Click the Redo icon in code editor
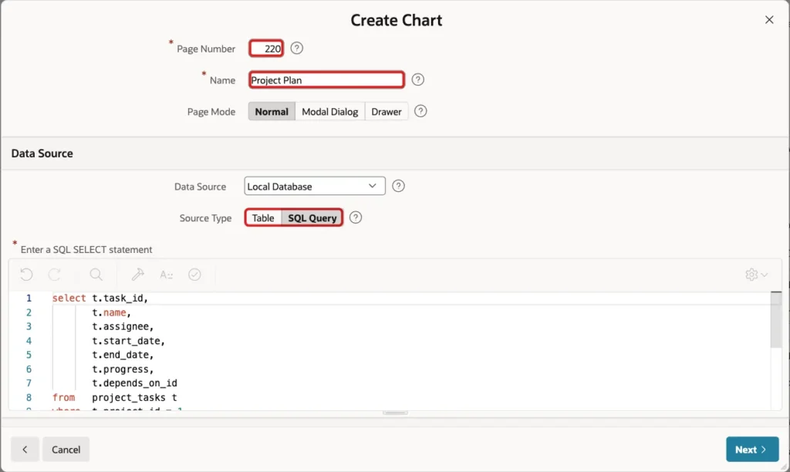 point(55,275)
